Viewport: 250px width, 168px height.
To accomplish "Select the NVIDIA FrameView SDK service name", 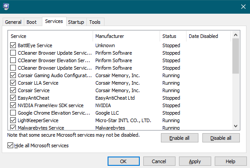I will click(51, 105).
